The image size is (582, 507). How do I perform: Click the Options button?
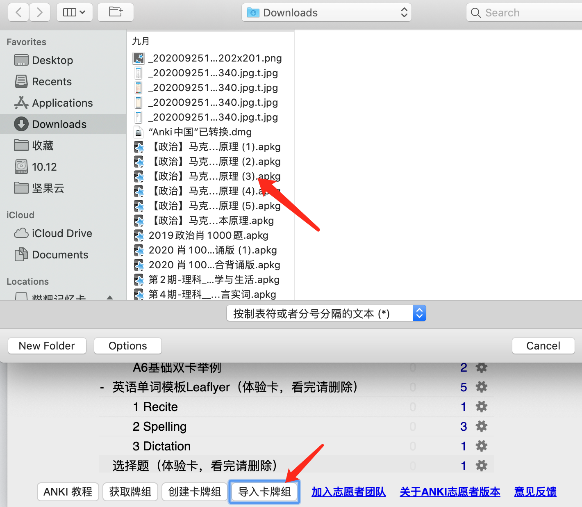[128, 346]
